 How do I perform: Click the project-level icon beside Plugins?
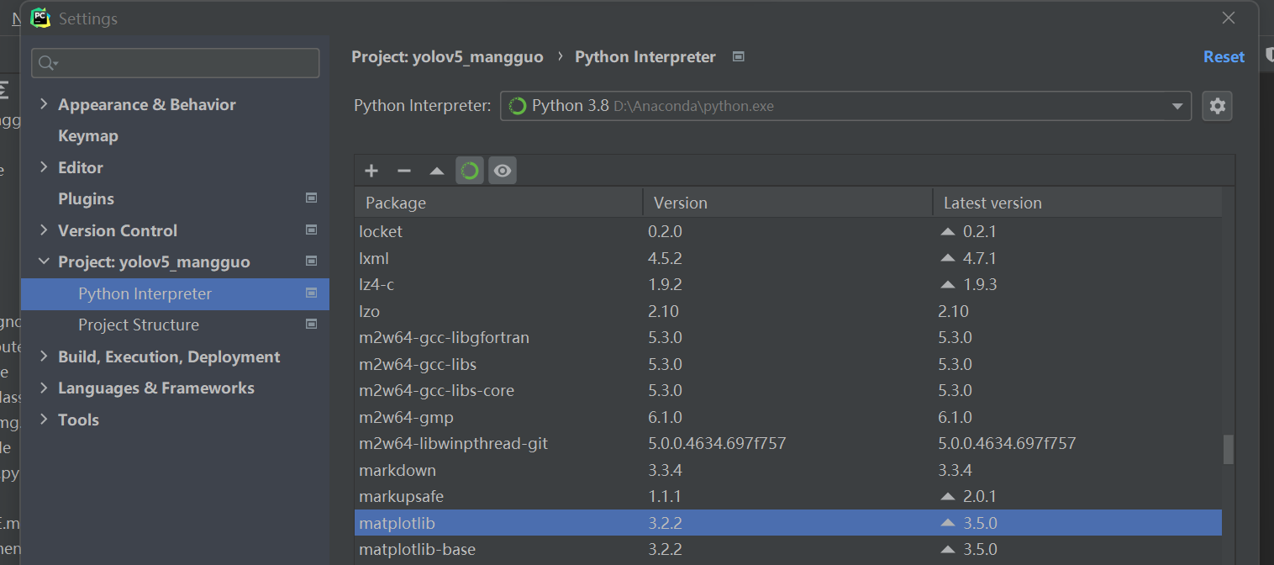tap(312, 198)
